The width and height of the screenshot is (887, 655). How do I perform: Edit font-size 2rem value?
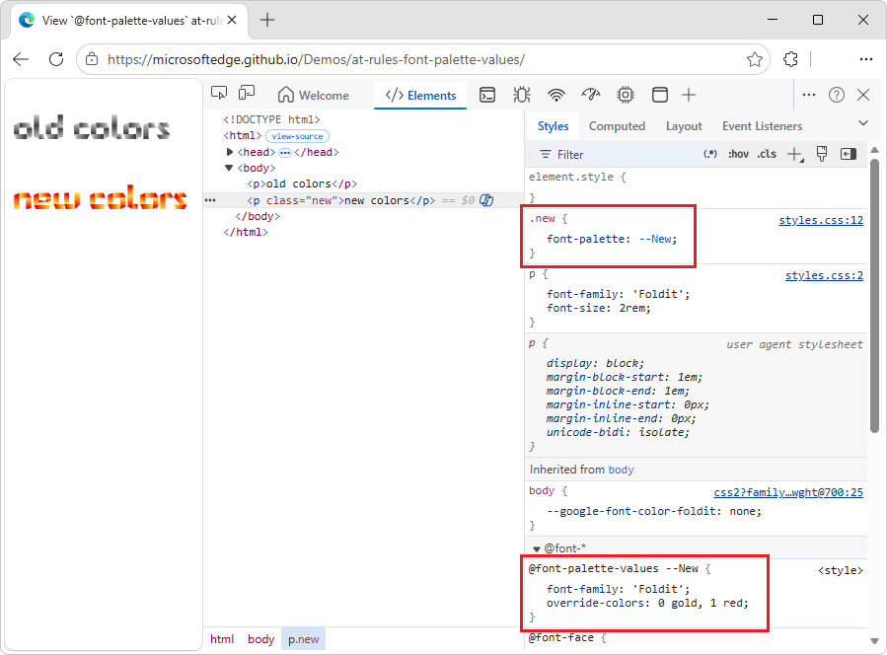click(632, 309)
